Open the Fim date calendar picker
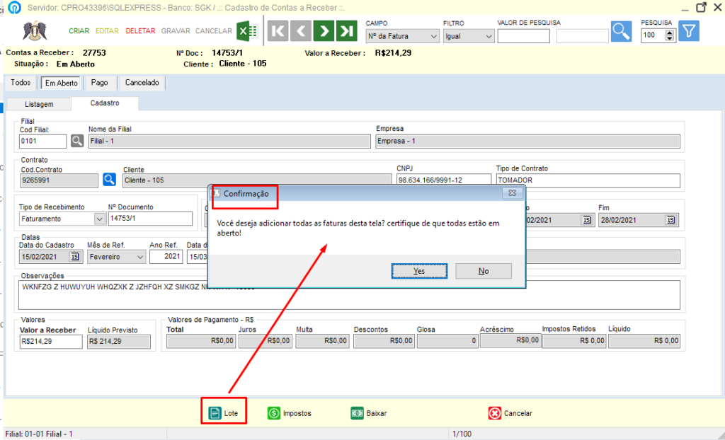 670,220
